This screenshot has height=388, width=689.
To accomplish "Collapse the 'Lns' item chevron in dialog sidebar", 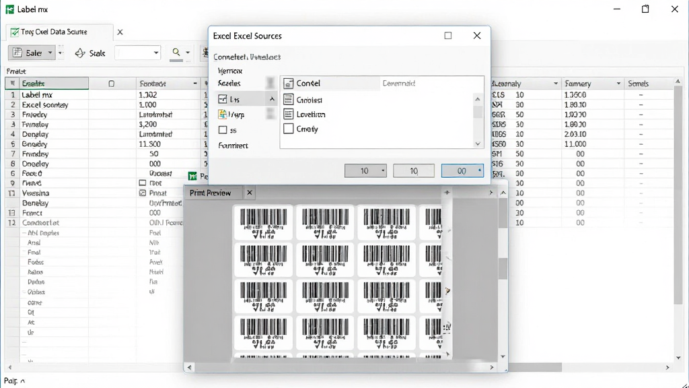I will point(272,100).
